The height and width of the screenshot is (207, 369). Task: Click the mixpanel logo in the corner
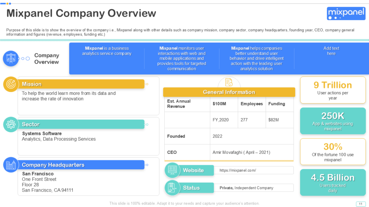[x=346, y=13]
